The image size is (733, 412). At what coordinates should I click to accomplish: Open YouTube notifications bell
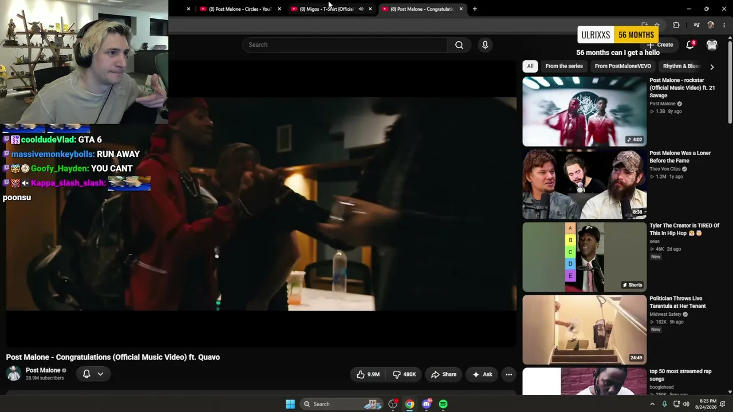690,45
